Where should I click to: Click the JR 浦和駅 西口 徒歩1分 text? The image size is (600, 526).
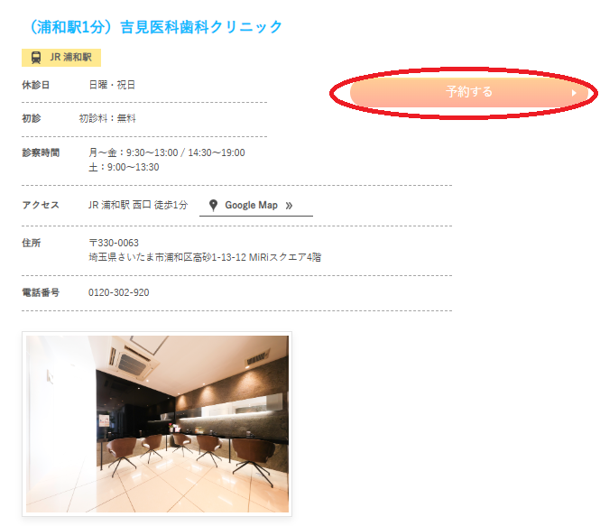coord(138,206)
